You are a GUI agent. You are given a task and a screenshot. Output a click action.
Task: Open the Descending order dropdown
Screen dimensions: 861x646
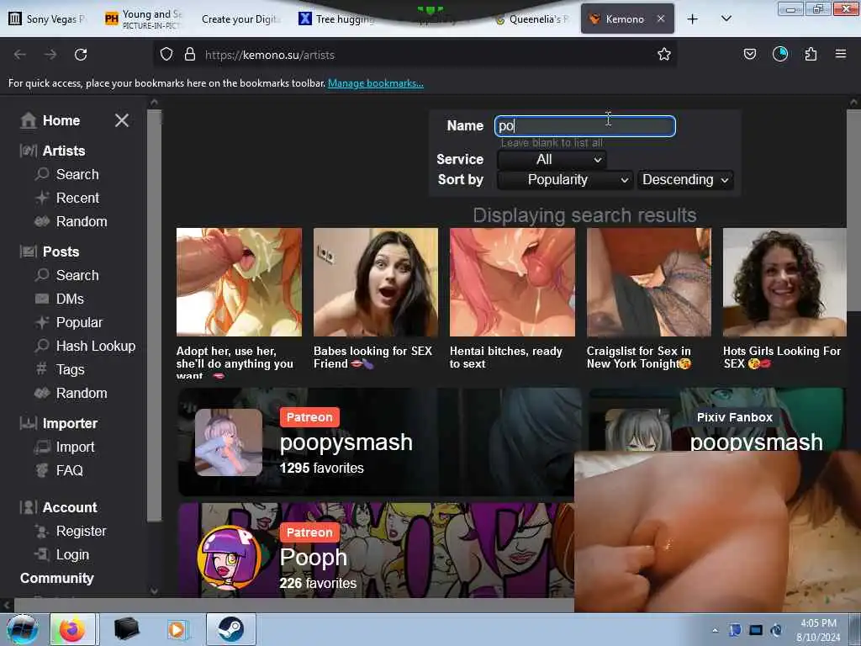684,180
